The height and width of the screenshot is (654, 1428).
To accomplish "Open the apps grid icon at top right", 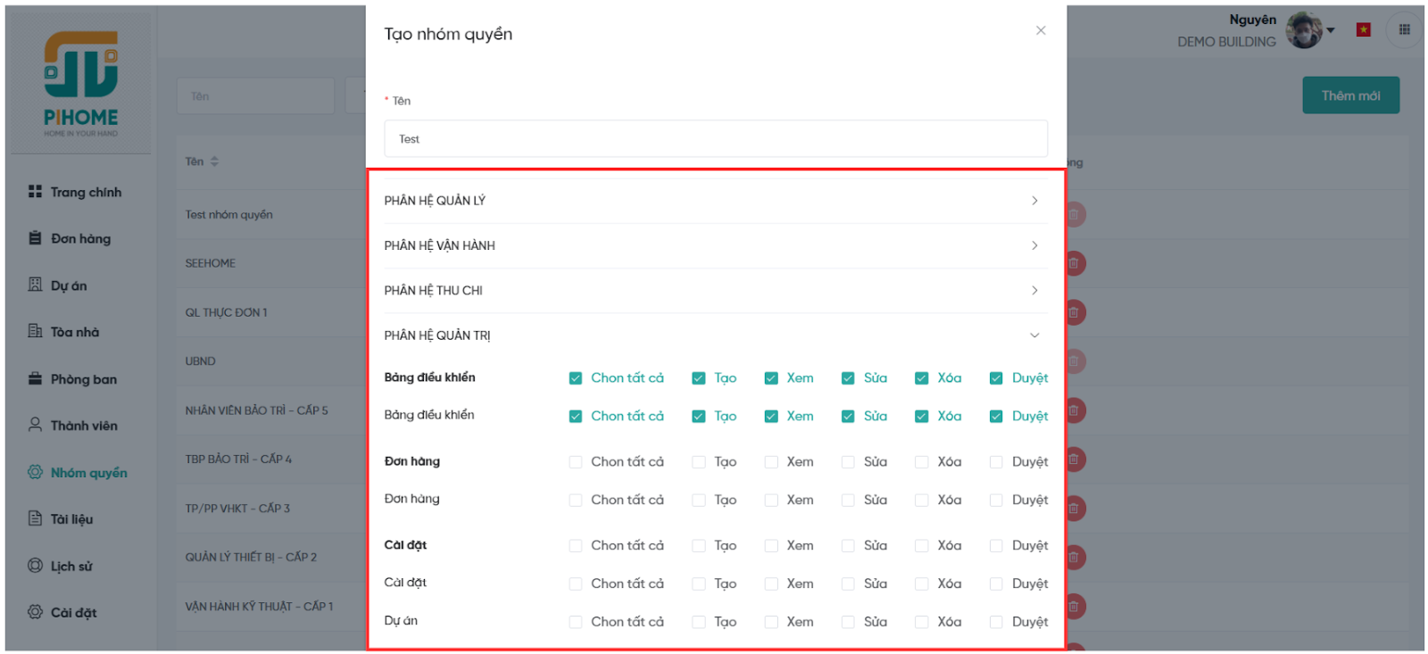I will point(1404,29).
